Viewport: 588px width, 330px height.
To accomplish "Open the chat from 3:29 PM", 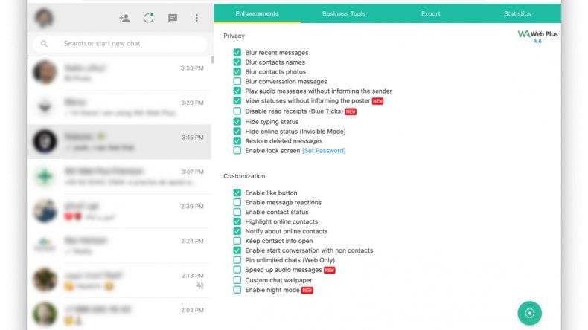I will [x=119, y=108].
